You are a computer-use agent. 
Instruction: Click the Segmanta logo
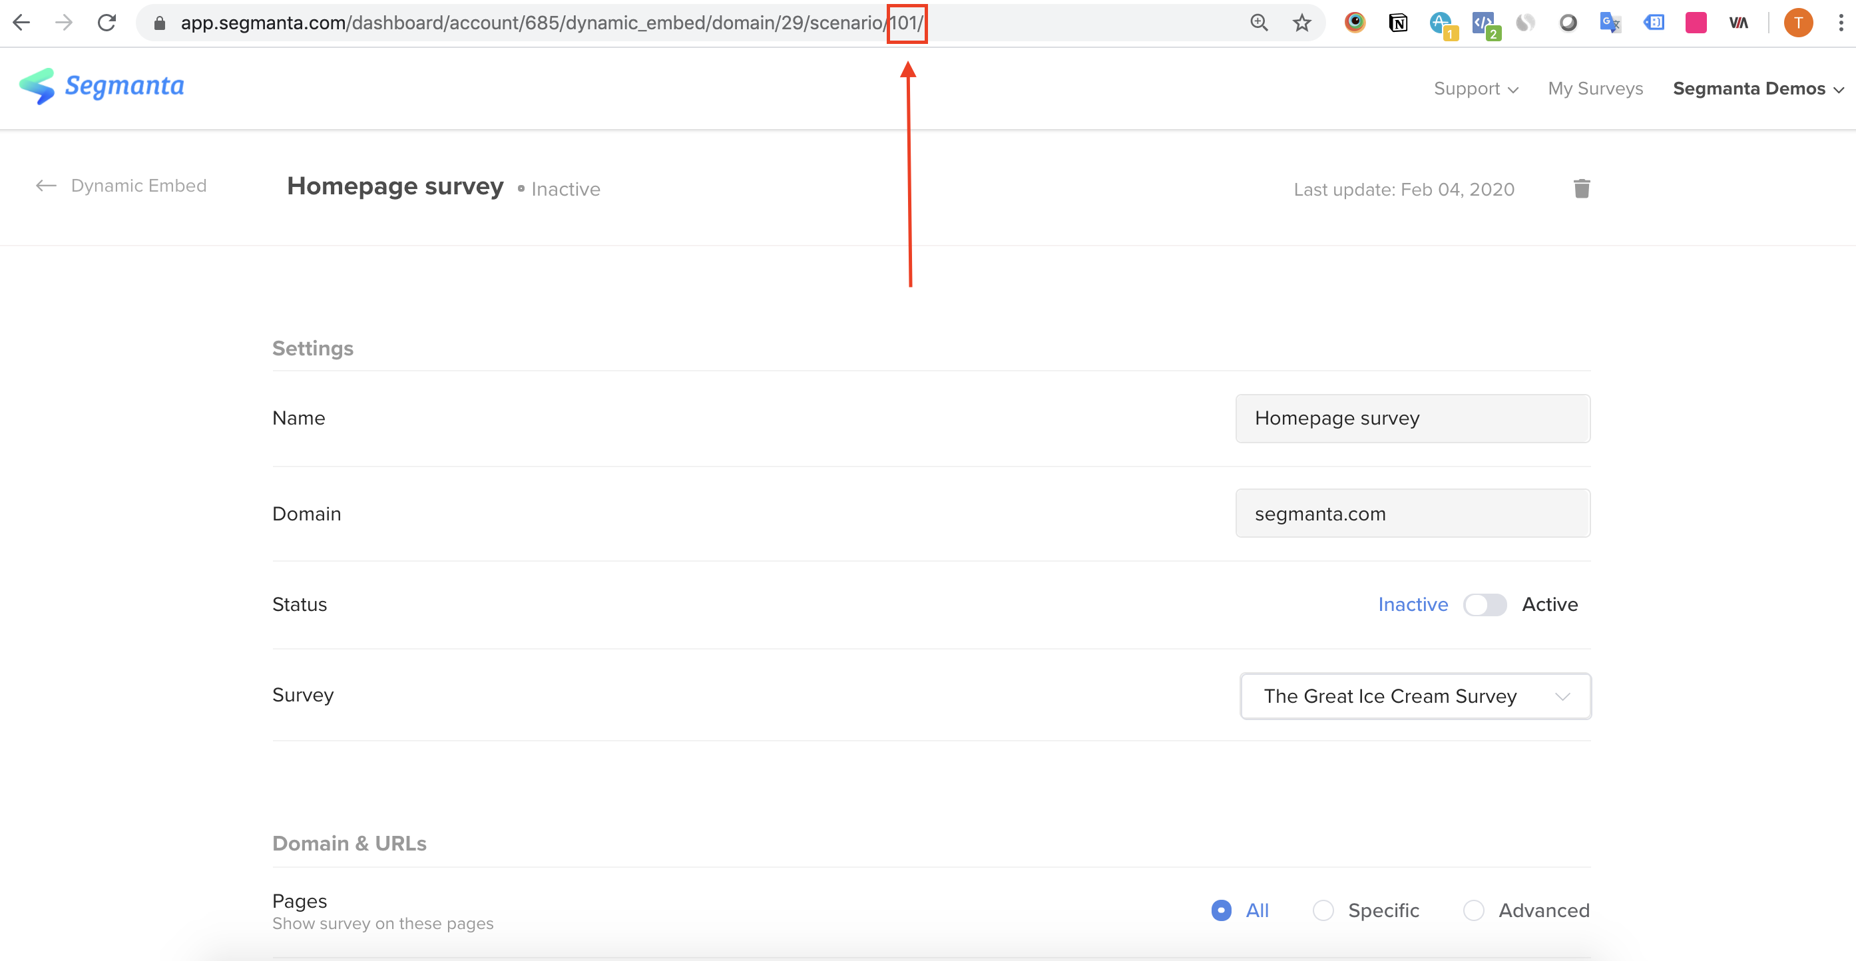click(102, 87)
